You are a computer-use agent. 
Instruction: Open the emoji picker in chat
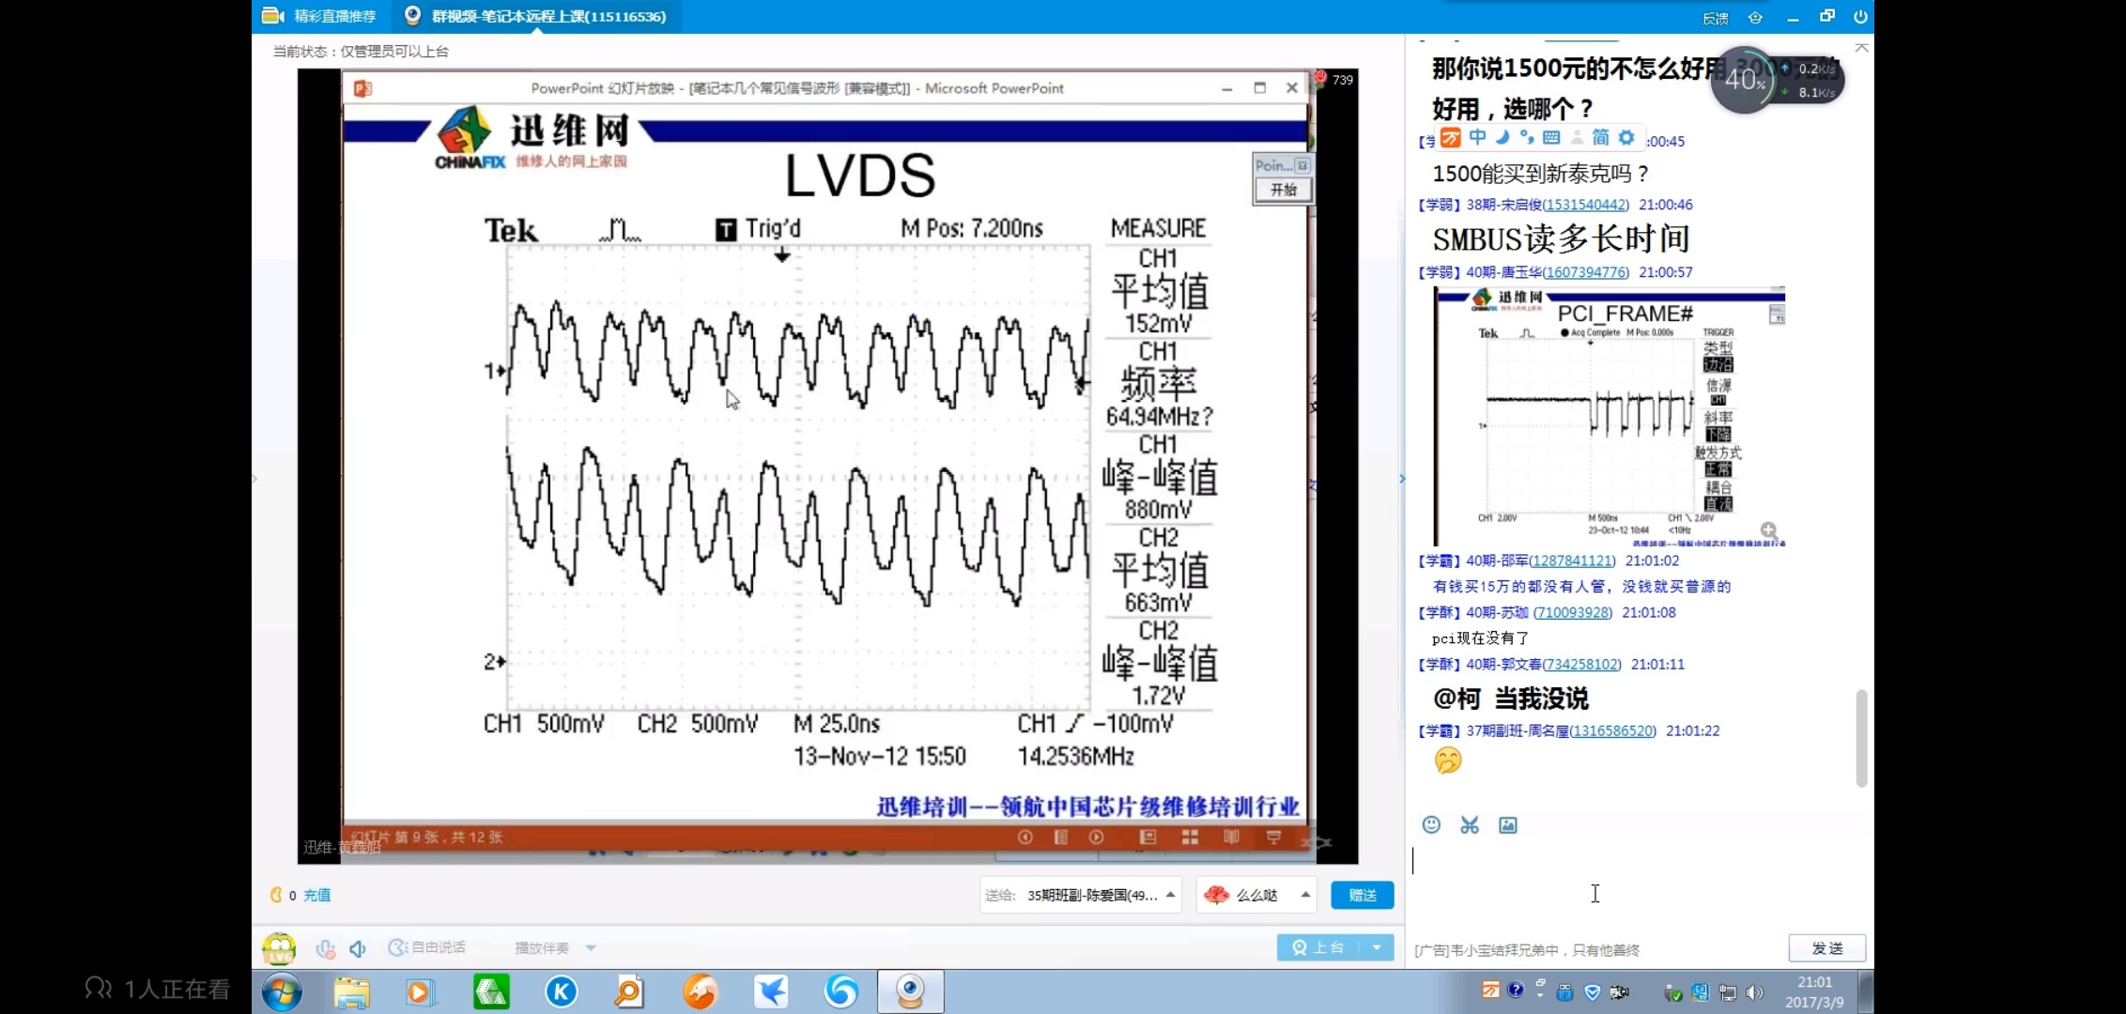pos(1431,824)
